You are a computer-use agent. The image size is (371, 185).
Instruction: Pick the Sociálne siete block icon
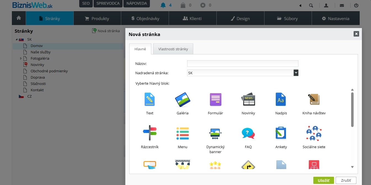tap(314, 133)
